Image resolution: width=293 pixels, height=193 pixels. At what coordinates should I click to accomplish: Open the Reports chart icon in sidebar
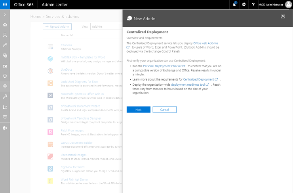click(x=5, y=107)
